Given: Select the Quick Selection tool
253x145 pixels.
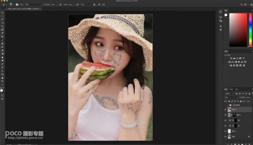Looking at the screenshot, I should [x=2, y=23].
